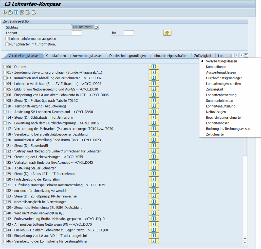Open info for 33 - Steuer(D): Zuflußprinzip
This screenshot has height=249, width=261.
[x=154, y=196]
